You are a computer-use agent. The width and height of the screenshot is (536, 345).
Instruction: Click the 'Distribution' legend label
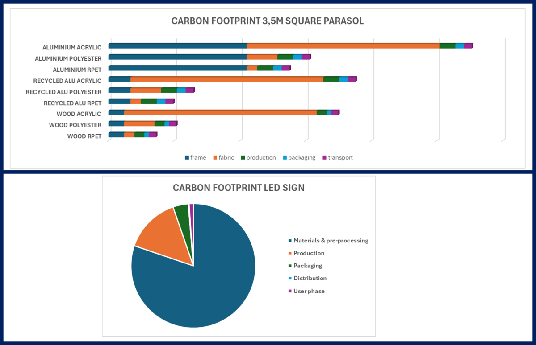[x=310, y=278]
